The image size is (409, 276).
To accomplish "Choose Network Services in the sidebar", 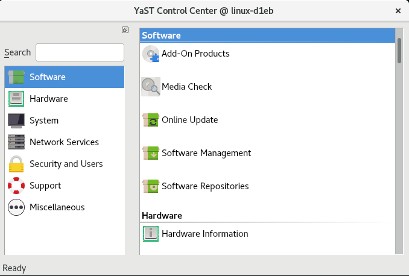I will pos(64,142).
